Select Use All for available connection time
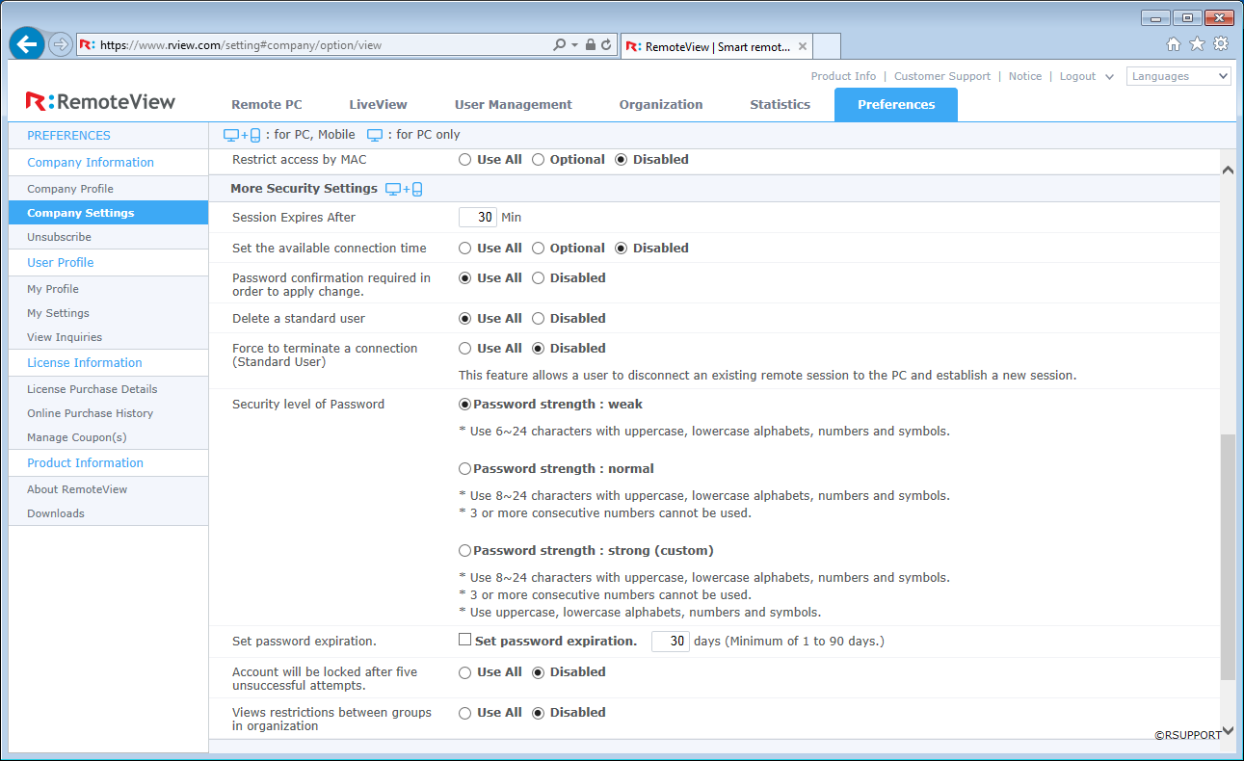1244x761 pixels. pyautogui.click(x=465, y=249)
